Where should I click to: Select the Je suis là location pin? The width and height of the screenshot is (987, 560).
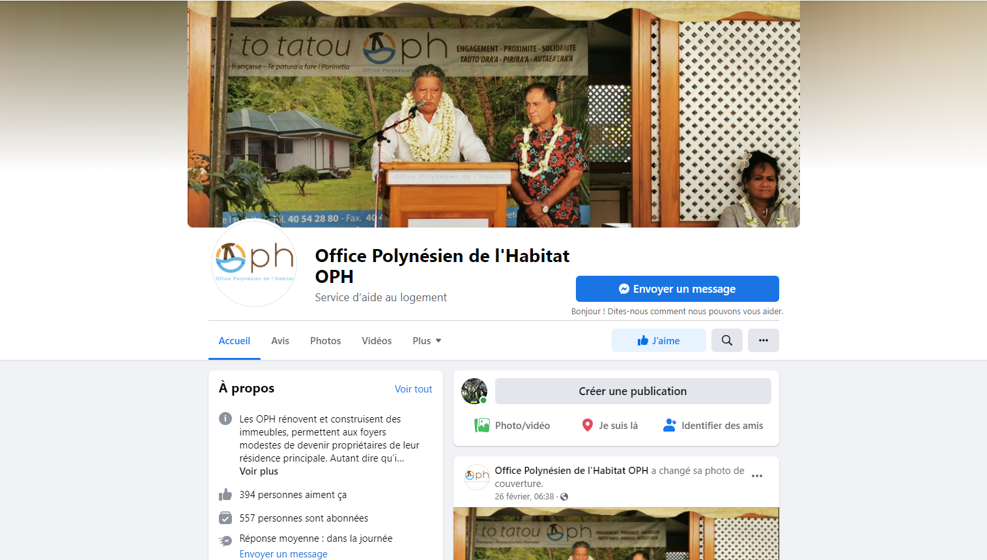588,426
